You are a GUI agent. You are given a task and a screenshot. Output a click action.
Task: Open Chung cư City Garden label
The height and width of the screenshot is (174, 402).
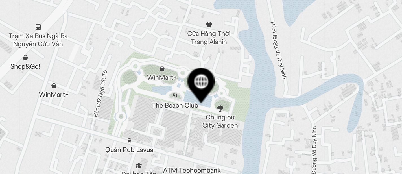click(220, 121)
